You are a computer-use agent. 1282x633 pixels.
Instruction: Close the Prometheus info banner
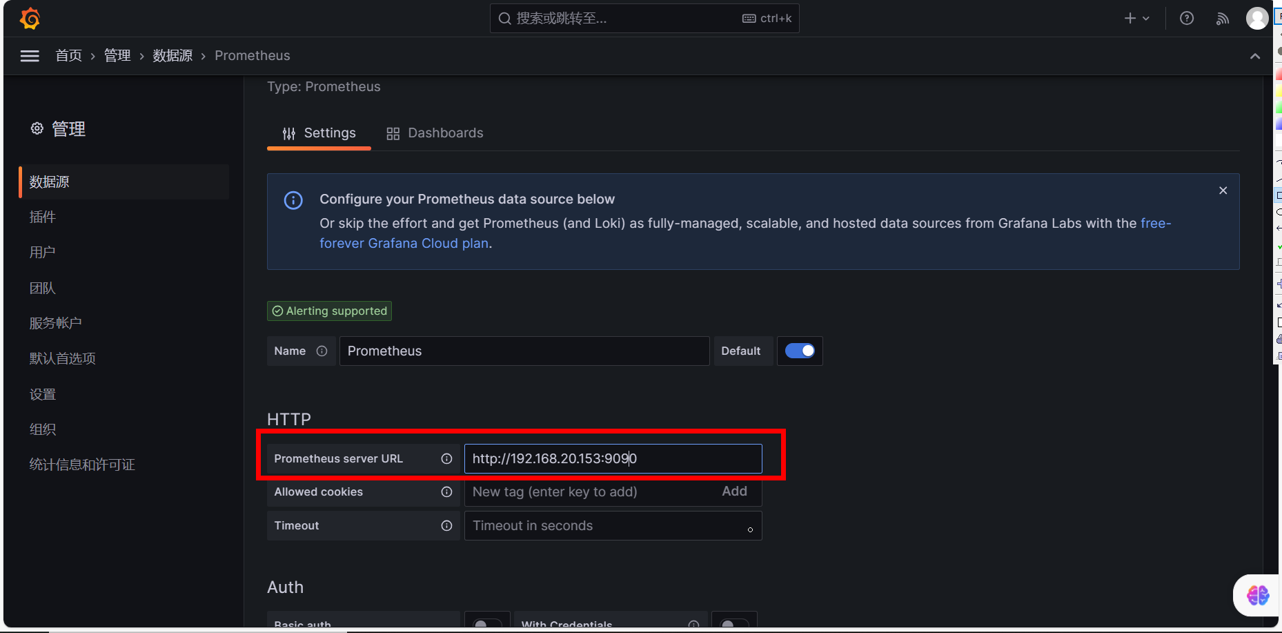coord(1223,191)
